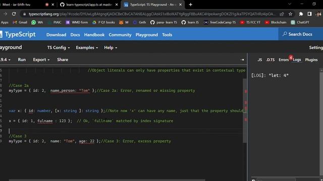Switch to the Errors tab

[x=284, y=60]
